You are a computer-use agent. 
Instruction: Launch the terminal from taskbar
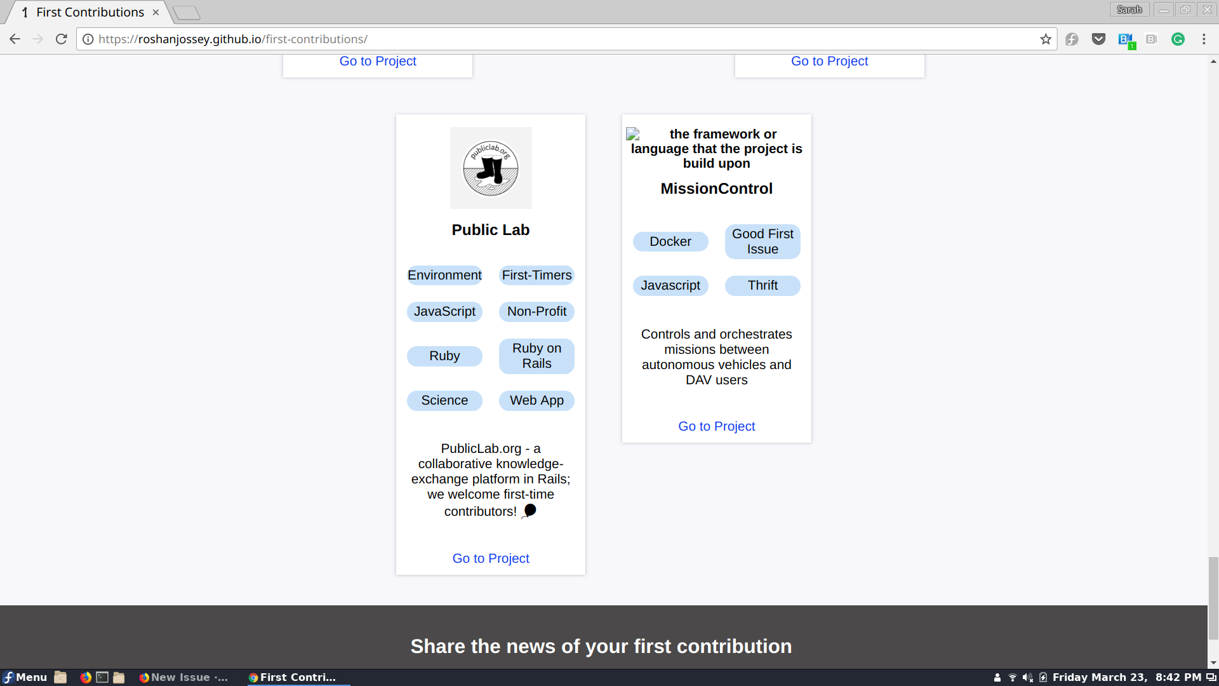[x=102, y=677]
